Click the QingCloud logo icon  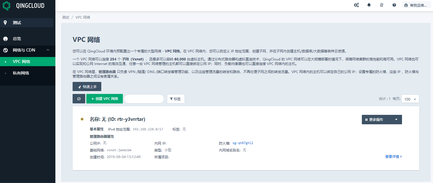(6, 5)
